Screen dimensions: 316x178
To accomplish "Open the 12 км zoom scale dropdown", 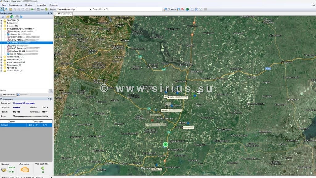I will click(x=175, y=9).
